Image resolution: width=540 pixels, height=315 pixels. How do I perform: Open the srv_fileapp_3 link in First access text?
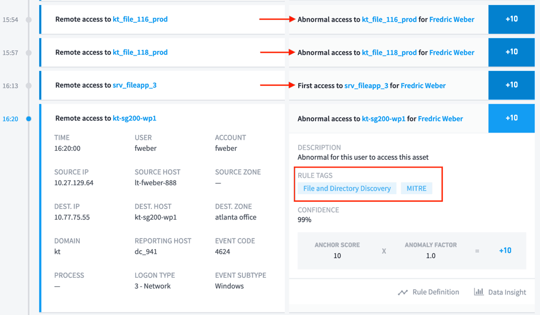(x=366, y=86)
